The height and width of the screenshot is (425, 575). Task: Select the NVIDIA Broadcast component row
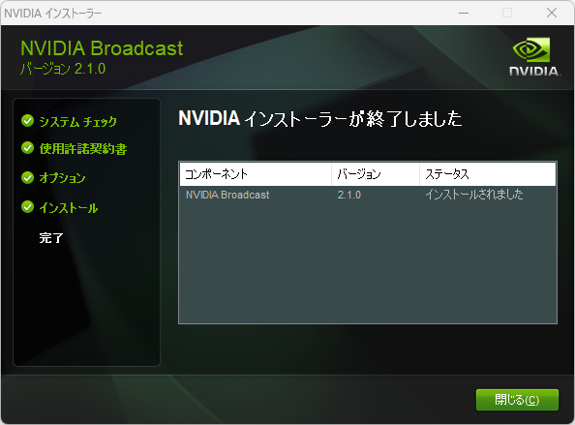click(368, 195)
